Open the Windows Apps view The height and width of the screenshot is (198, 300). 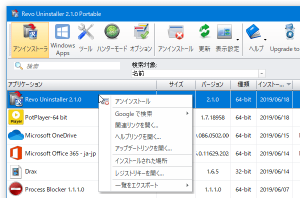[62, 40]
